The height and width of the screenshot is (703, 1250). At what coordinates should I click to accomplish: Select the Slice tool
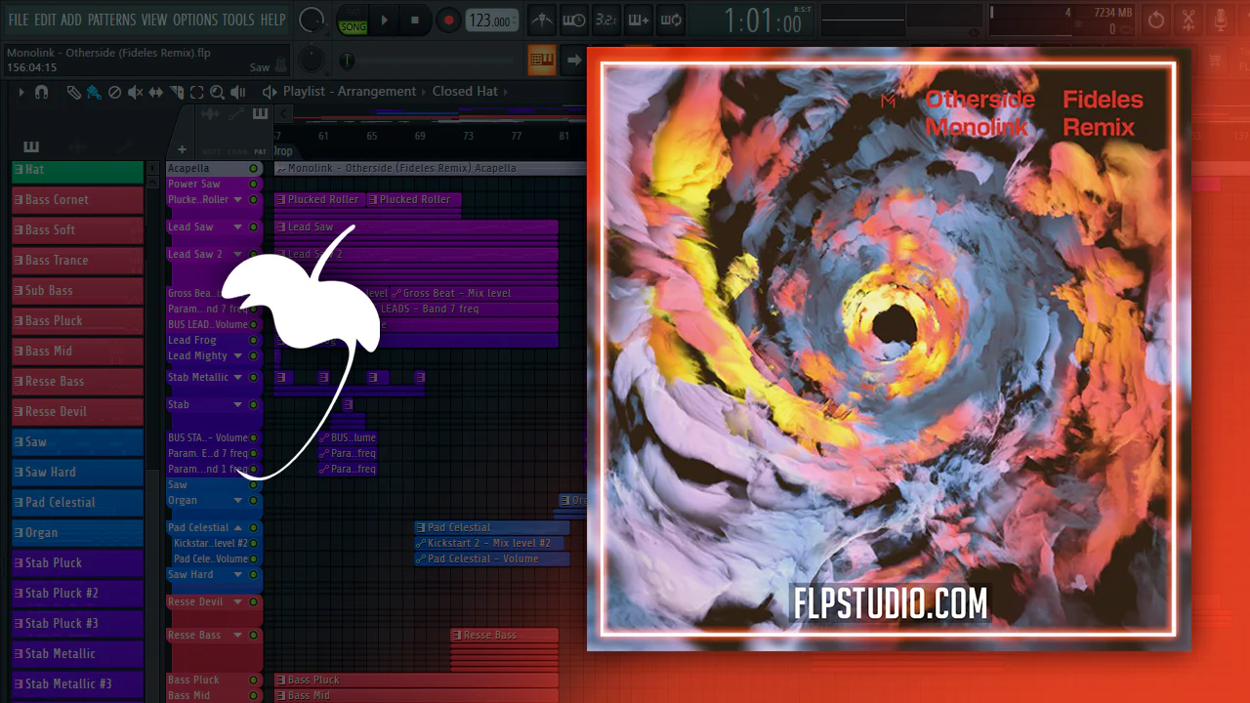click(x=177, y=92)
